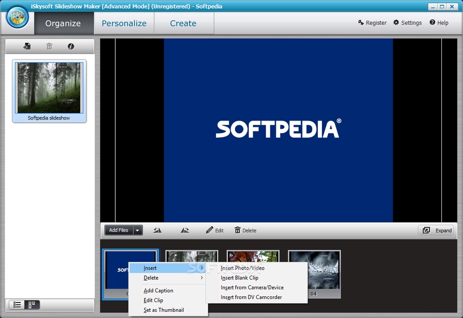The width and height of the screenshot is (463, 318).
Task: Click the trash icon in the slideshow panel
Action: (x=49, y=46)
